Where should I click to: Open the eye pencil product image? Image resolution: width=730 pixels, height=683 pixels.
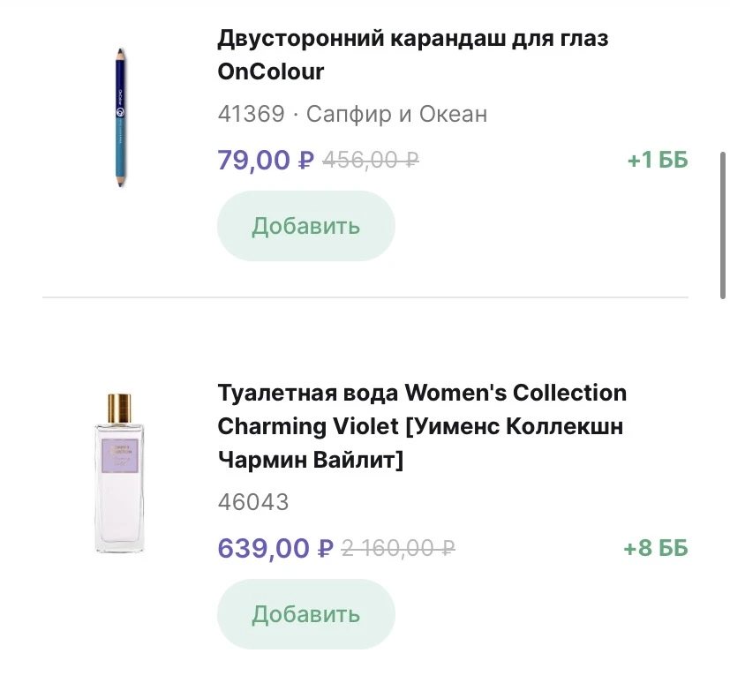point(119,117)
